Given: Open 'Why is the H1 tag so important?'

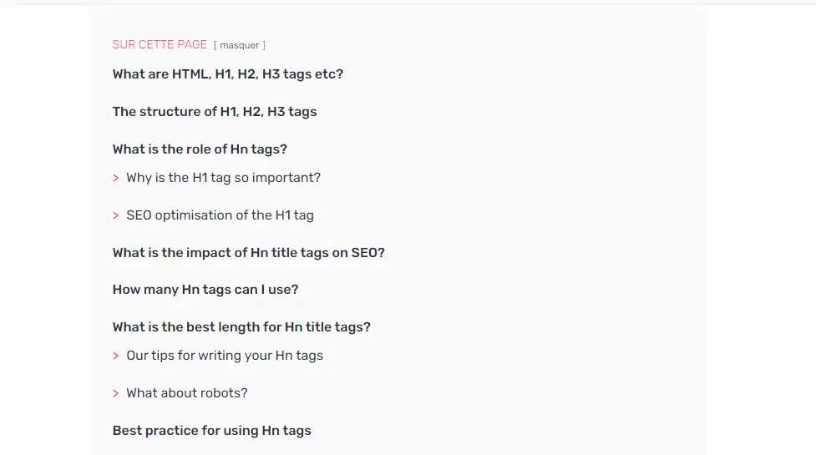Looking at the screenshot, I should (x=223, y=178).
